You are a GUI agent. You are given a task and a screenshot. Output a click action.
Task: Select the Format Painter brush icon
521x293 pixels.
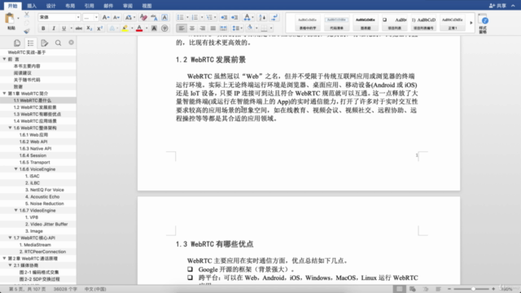pyautogui.click(x=27, y=31)
